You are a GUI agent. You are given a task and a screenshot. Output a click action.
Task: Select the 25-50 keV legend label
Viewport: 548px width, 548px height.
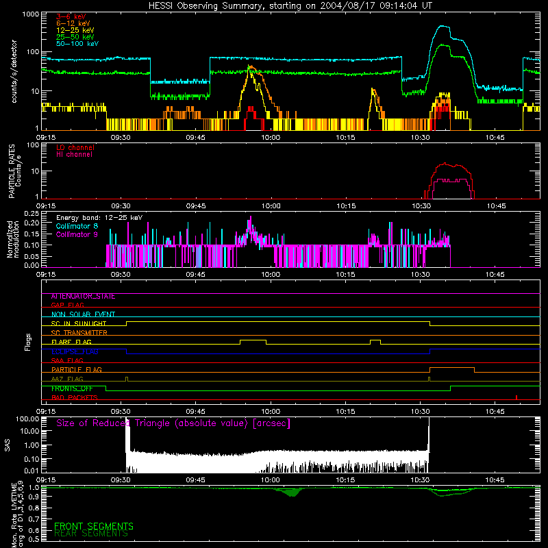[x=75, y=37]
